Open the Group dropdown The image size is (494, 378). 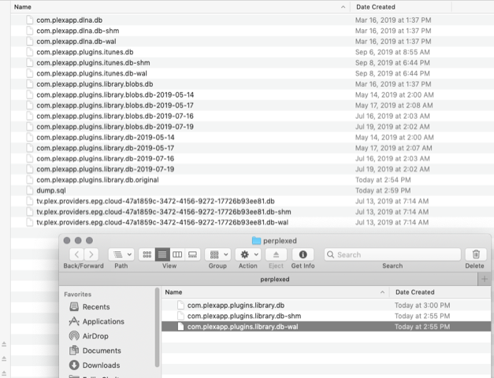[217, 254]
